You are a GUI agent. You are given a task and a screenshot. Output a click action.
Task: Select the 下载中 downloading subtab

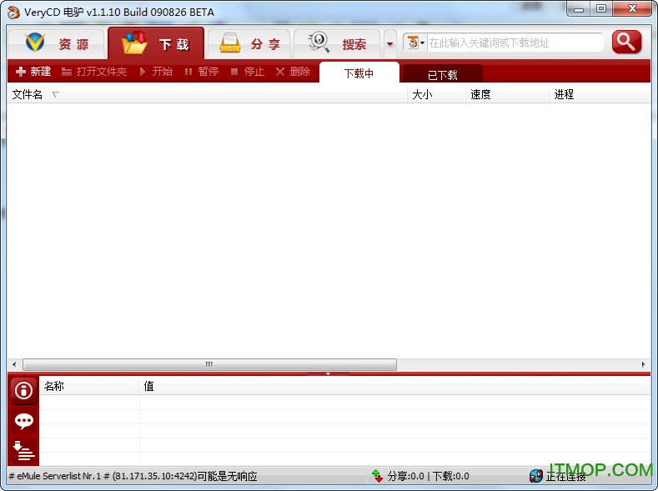pos(359,73)
